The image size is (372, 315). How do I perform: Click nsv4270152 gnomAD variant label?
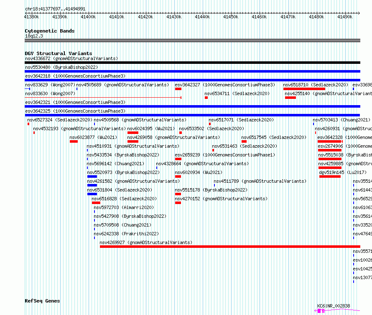pos(221,199)
